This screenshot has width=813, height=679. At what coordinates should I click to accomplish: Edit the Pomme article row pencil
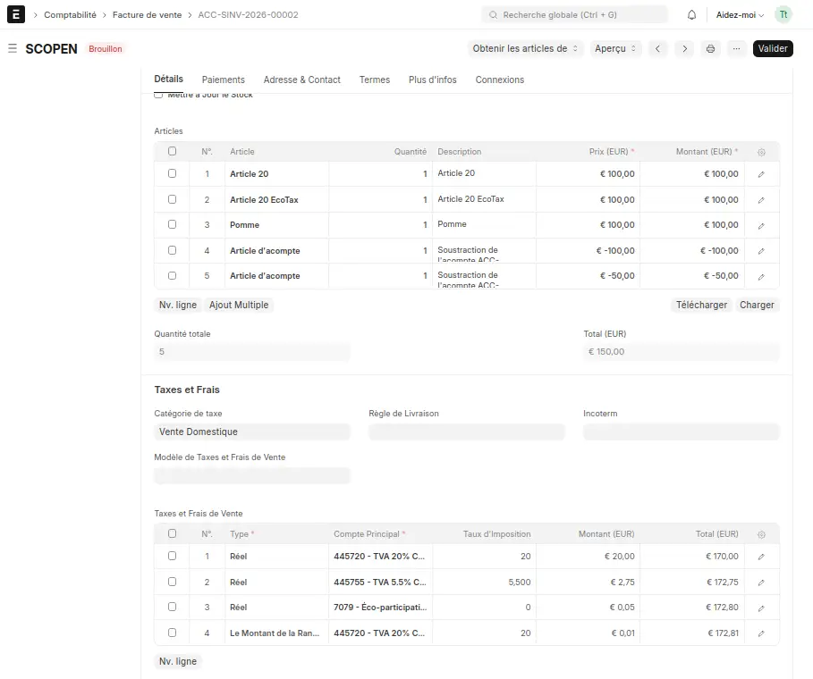point(761,226)
